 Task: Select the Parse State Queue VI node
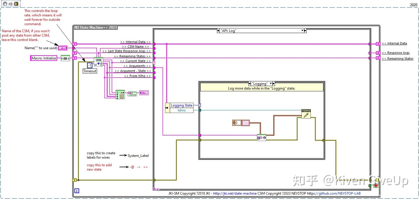pos(98,62)
